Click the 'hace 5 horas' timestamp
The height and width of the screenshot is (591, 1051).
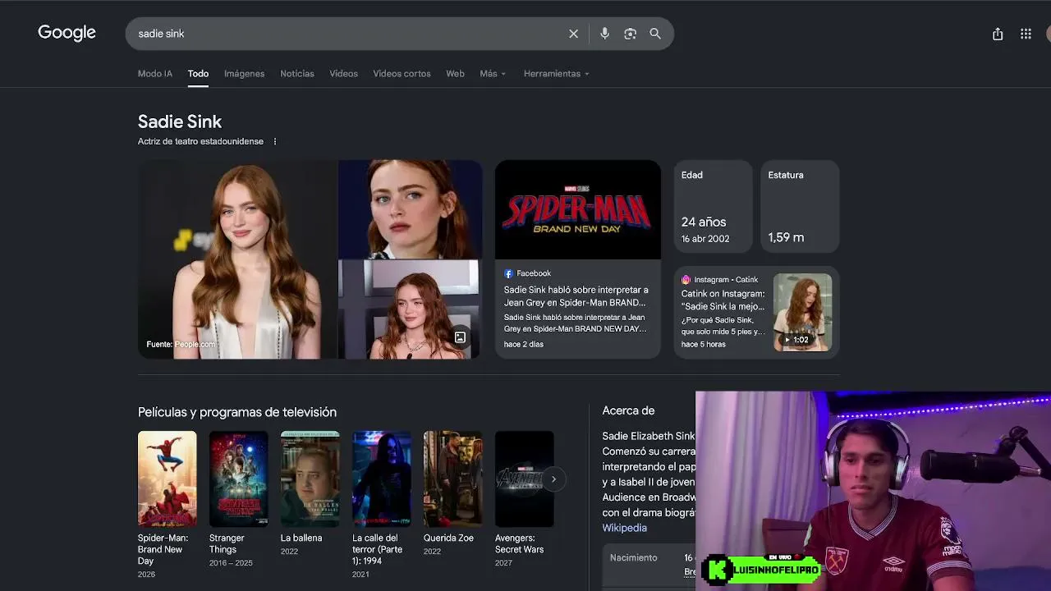(704, 345)
